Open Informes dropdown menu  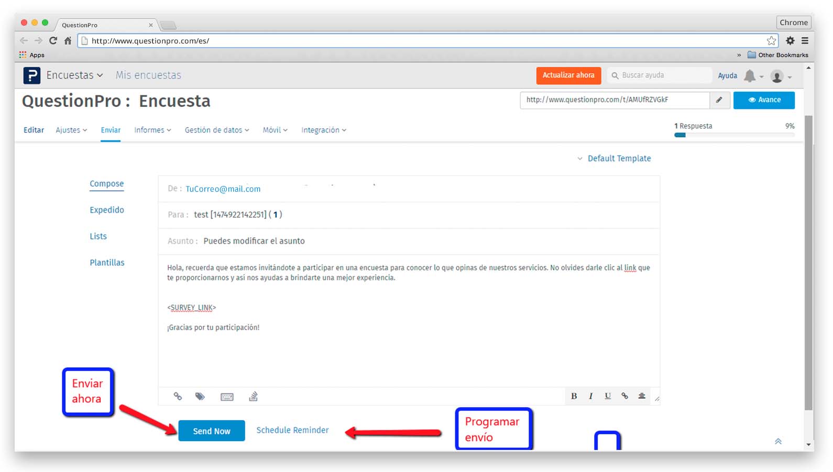152,130
